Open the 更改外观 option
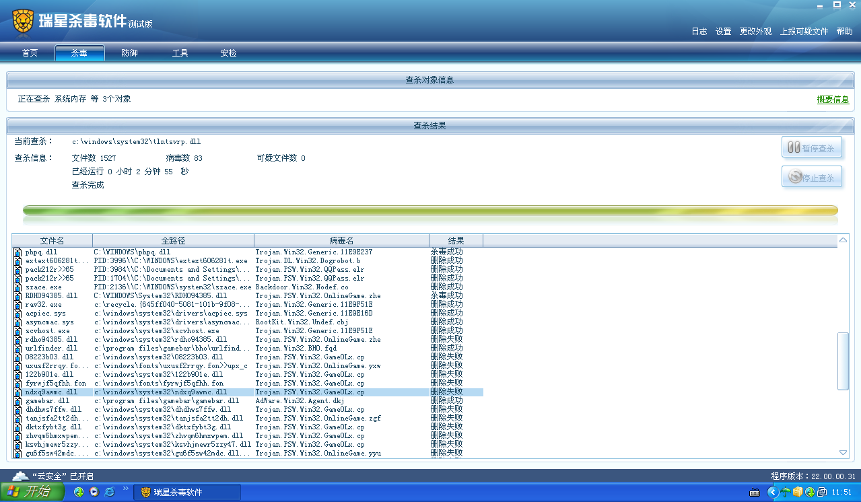The width and height of the screenshot is (861, 502). tap(755, 32)
